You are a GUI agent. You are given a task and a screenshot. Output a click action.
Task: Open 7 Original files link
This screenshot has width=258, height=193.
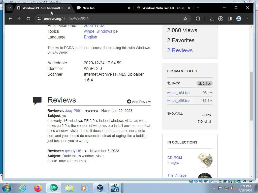click(204, 122)
